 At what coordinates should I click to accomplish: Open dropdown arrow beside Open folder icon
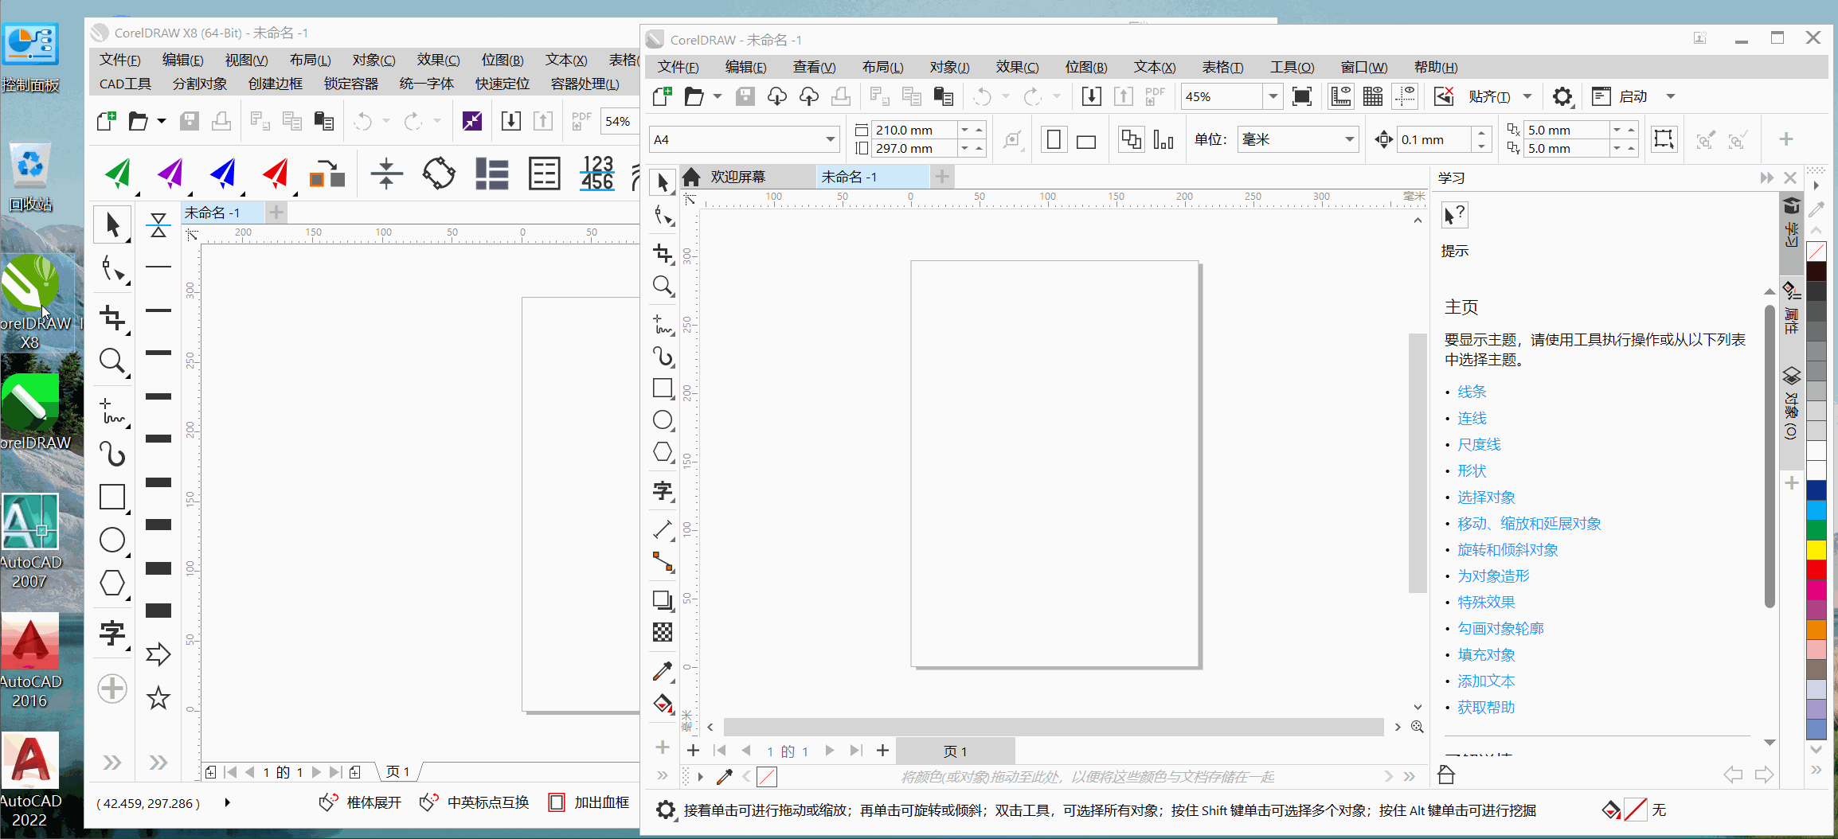tap(717, 96)
